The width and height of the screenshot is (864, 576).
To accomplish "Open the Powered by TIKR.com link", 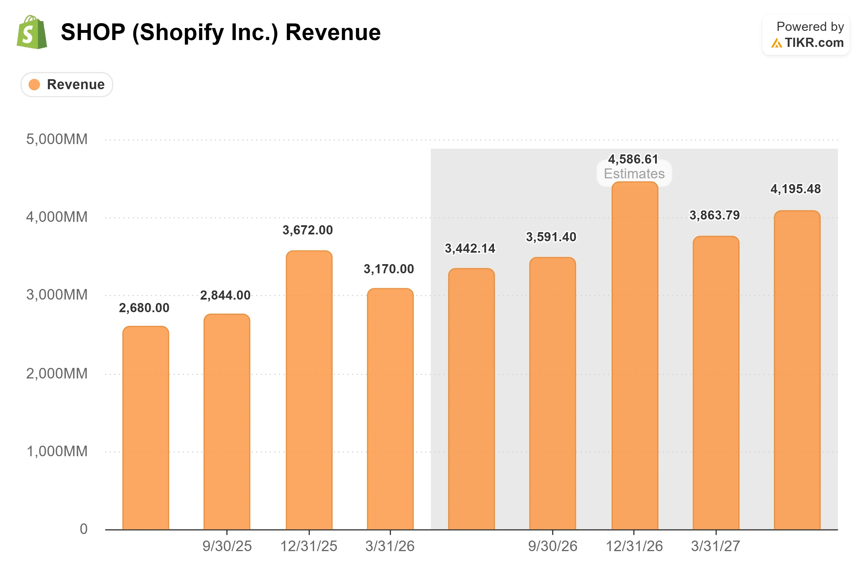I will tap(806, 35).
